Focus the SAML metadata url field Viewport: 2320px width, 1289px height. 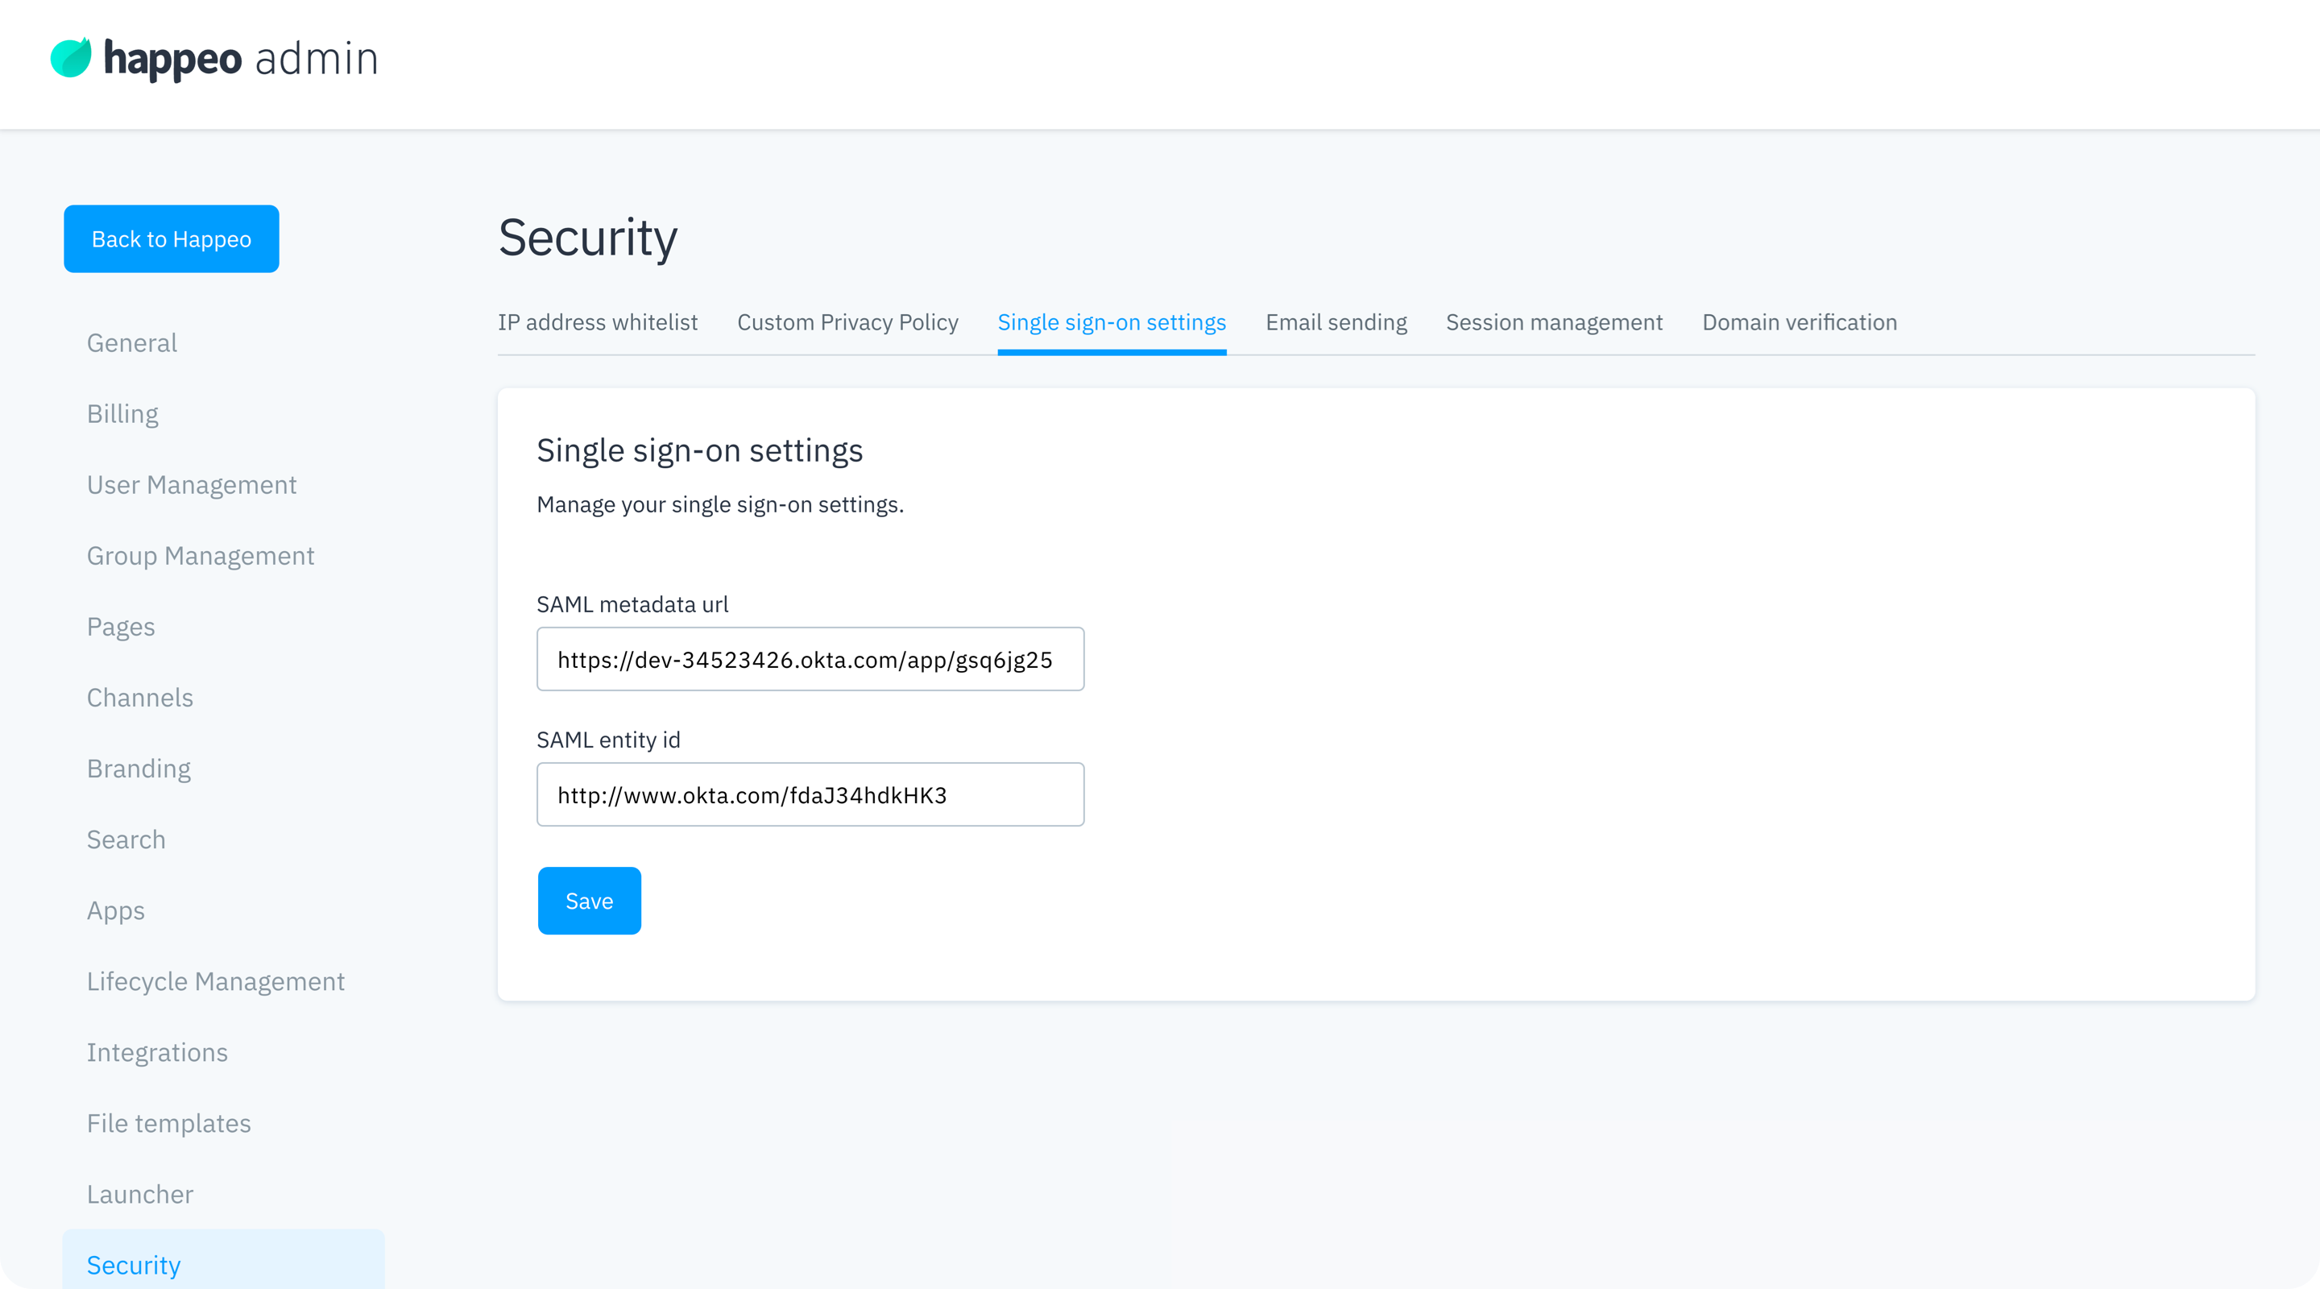pyautogui.click(x=810, y=659)
